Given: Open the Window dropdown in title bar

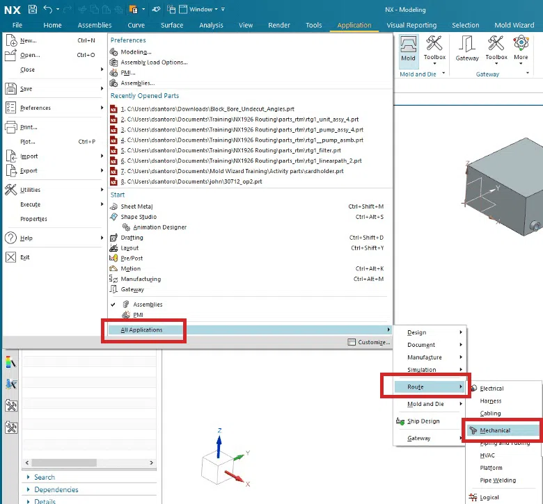Looking at the screenshot, I should point(203,9).
